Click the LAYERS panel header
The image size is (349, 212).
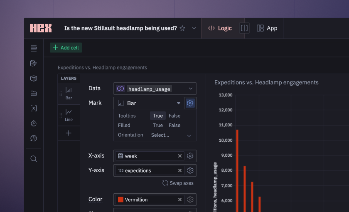[x=69, y=79]
